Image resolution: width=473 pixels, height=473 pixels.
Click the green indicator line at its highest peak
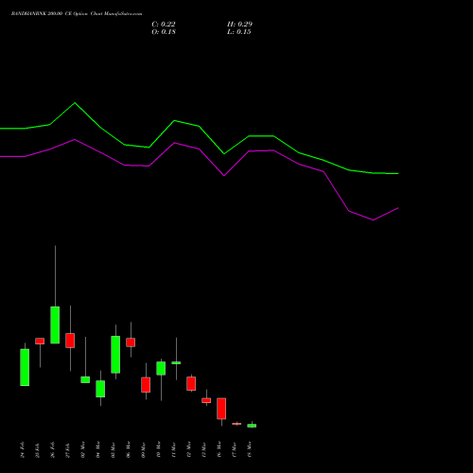[x=75, y=103]
